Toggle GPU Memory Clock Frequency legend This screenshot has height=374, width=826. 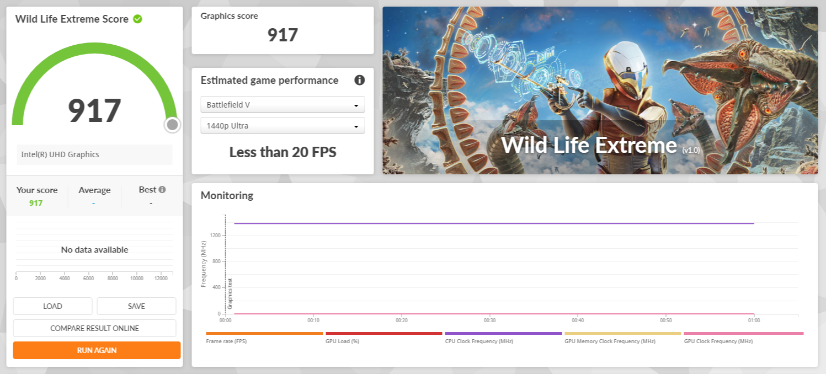[x=623, y=338]
